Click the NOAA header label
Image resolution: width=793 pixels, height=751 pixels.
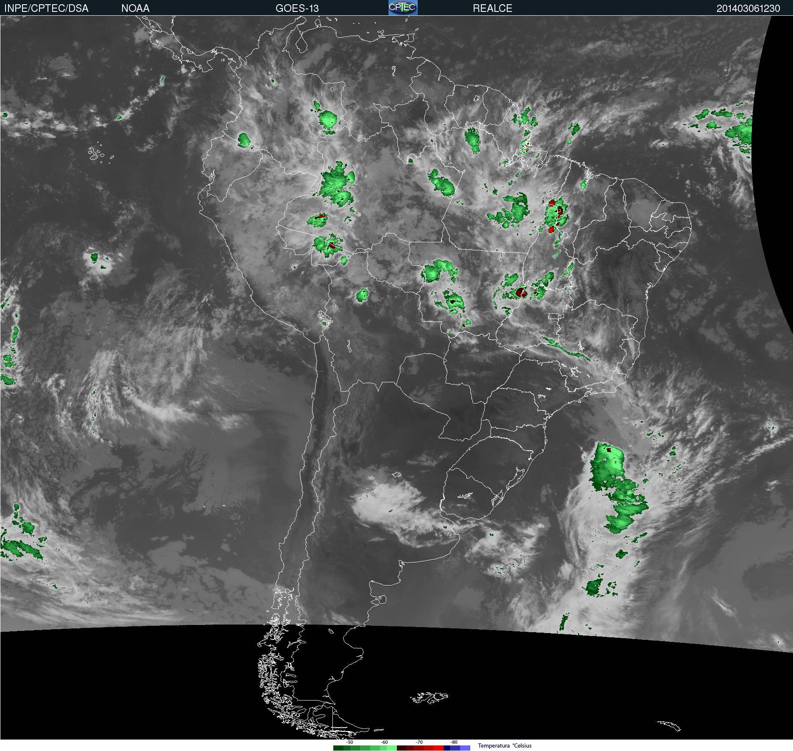click(x=135, y=8)
